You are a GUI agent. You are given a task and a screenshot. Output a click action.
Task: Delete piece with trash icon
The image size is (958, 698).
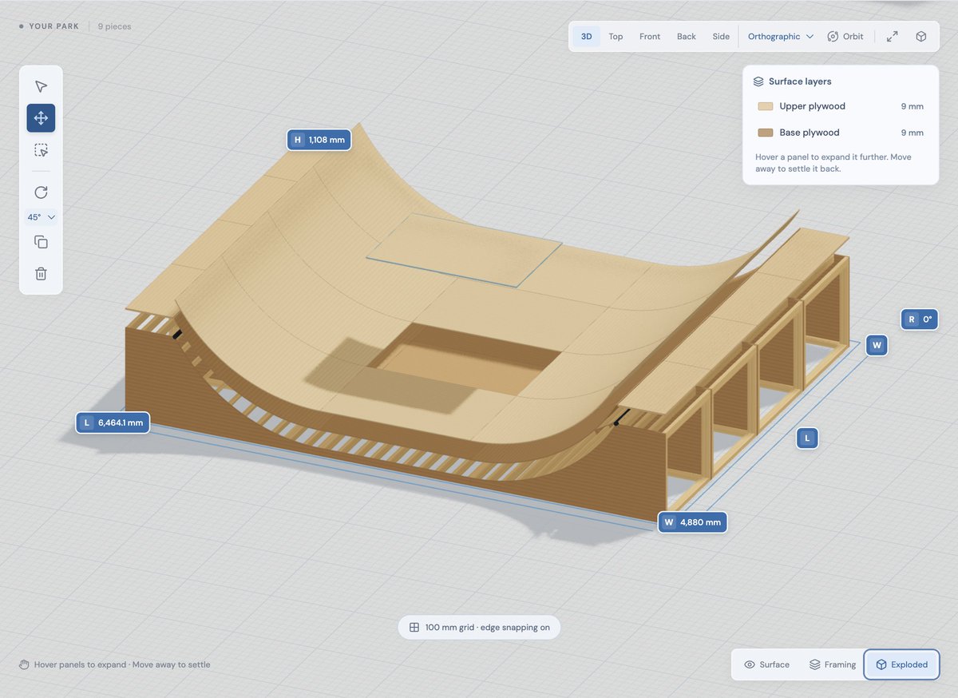(41, 274)
